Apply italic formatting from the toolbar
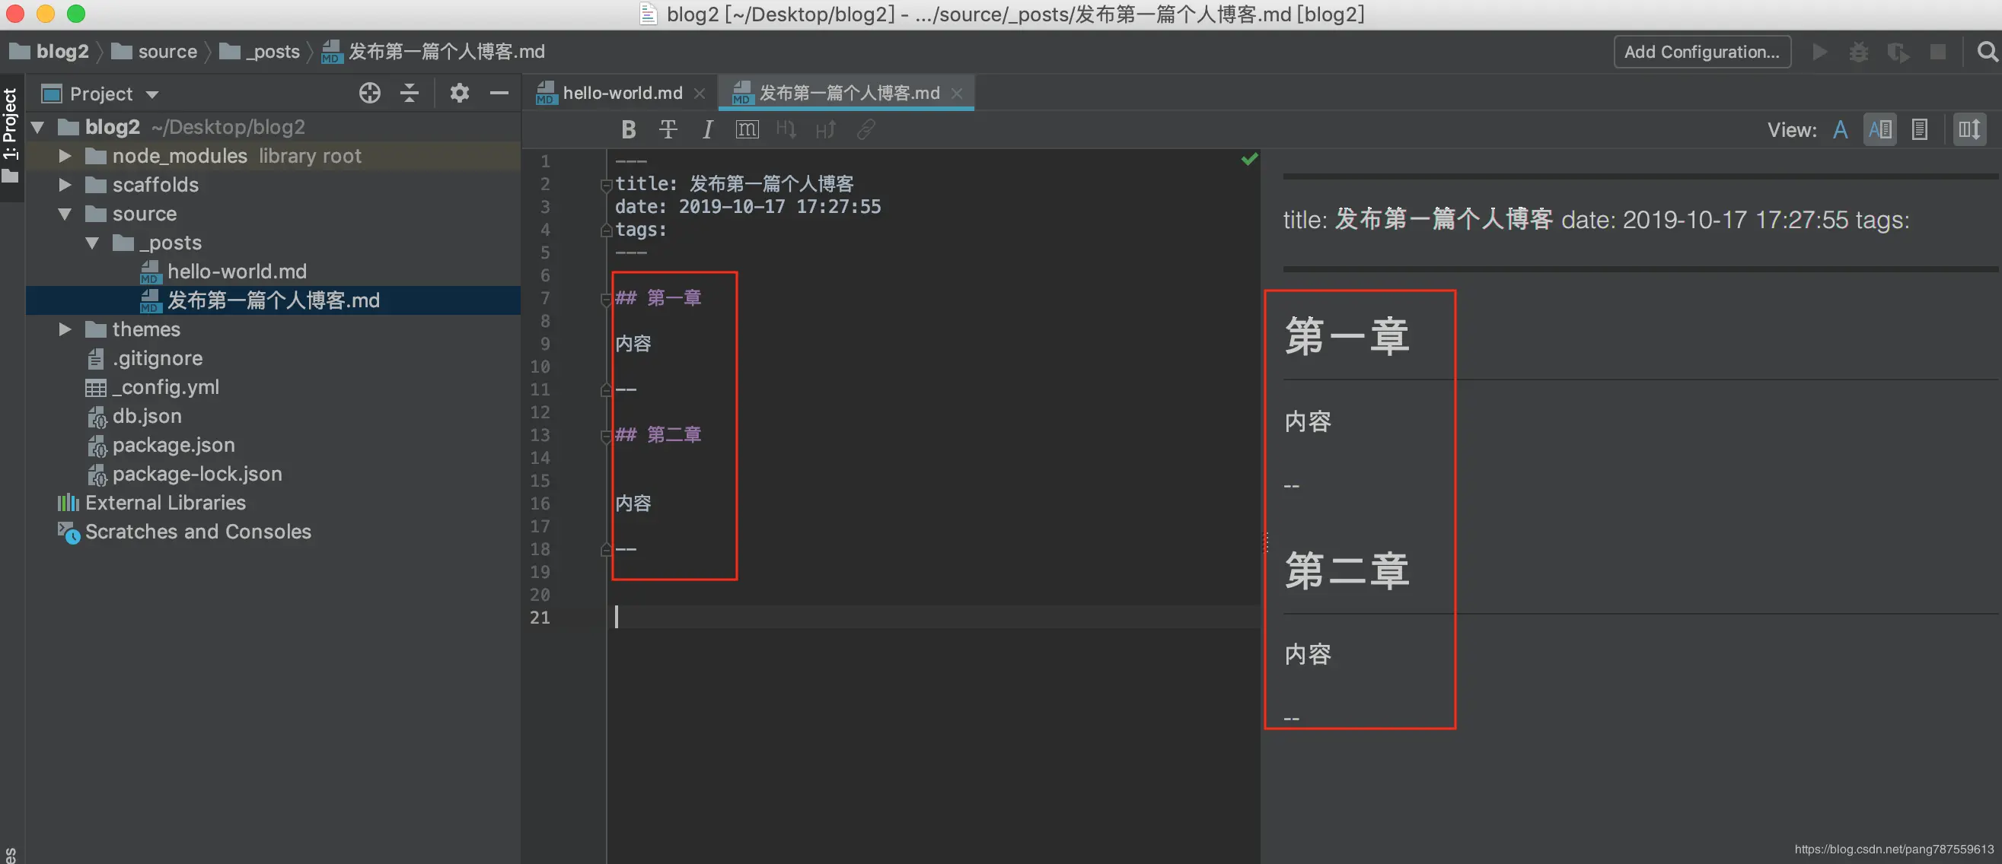The image size is (2002, 864). coord(707,129)
